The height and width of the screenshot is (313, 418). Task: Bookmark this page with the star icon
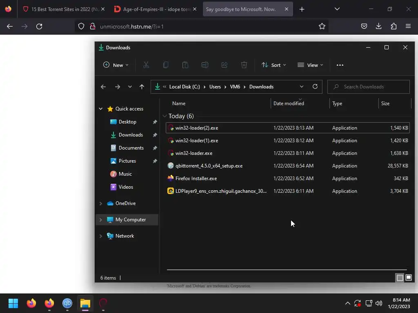tap(322, 26)
